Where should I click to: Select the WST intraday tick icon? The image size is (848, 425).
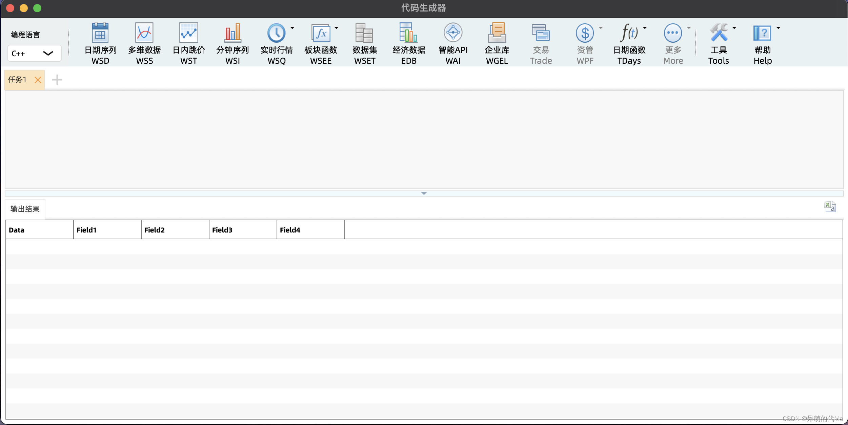(x=188, y=33)
